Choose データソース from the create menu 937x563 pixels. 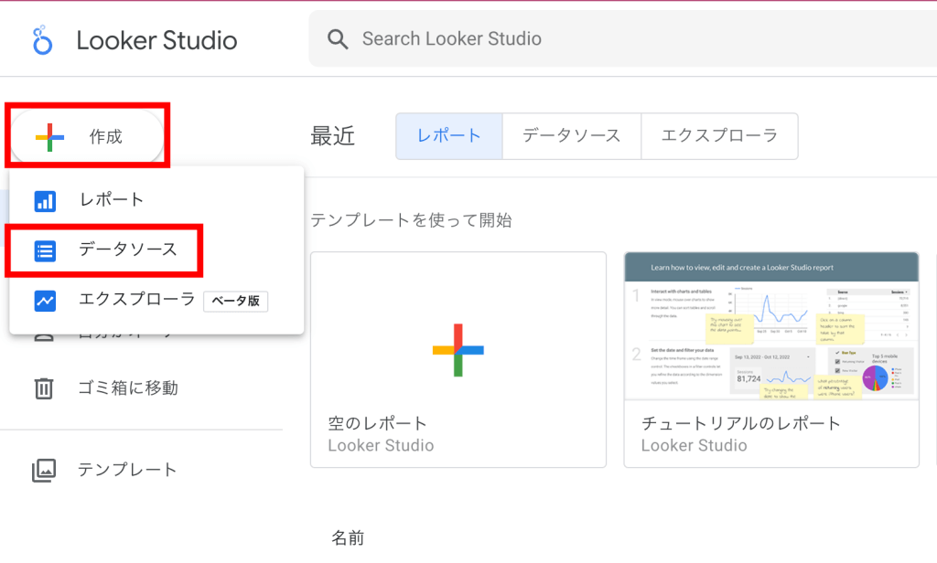coord(156,250)
